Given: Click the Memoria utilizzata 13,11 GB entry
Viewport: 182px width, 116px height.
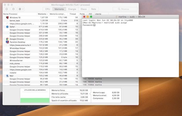Looking at the screenshot, I should (x=70, y=94).
